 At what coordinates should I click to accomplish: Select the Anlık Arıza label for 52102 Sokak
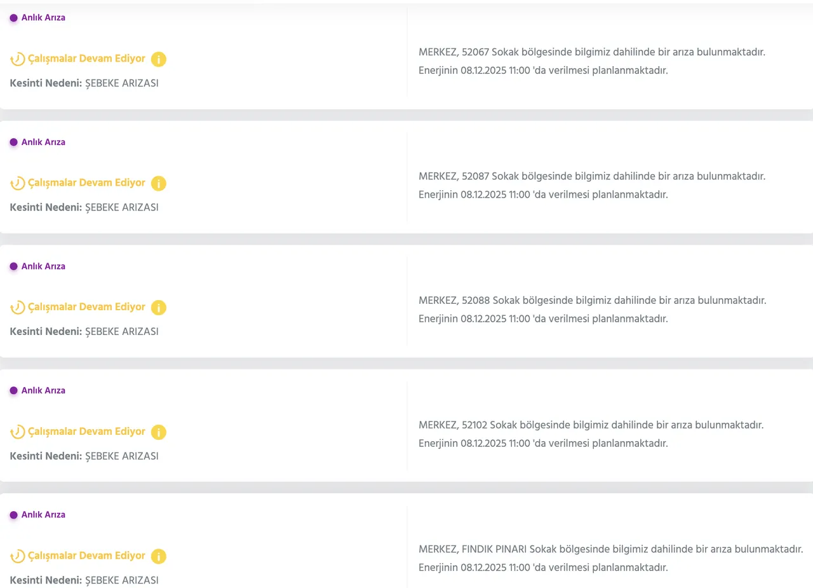pos(43,390)
